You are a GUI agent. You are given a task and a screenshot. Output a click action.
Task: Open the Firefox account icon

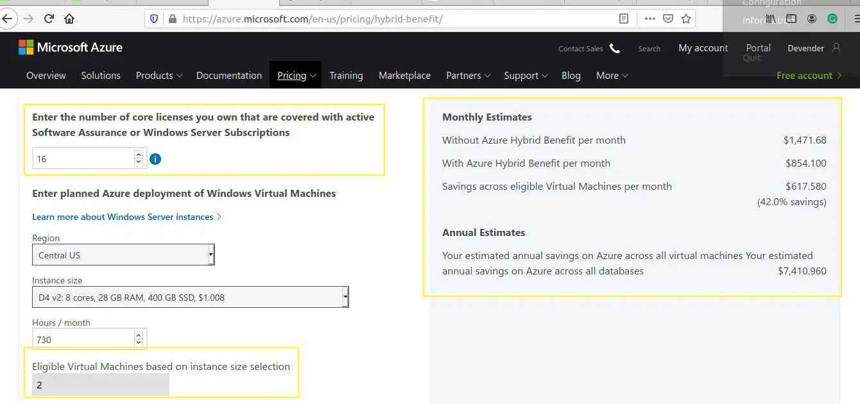(812, 19)
